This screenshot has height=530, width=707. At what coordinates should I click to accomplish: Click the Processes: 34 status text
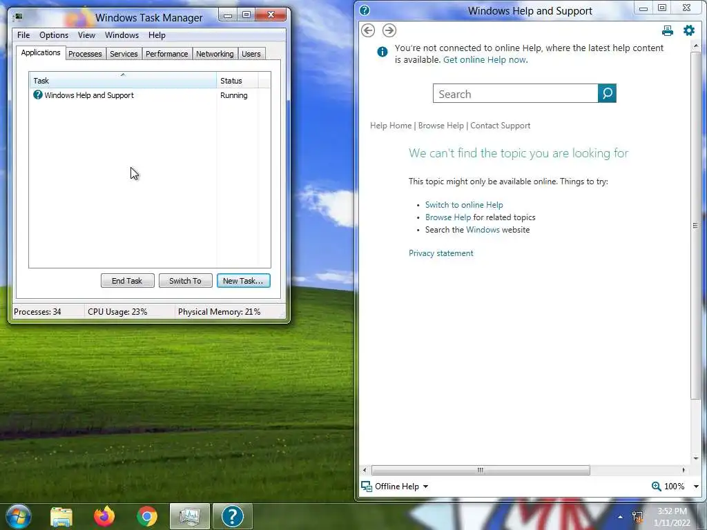click(37, 311)
